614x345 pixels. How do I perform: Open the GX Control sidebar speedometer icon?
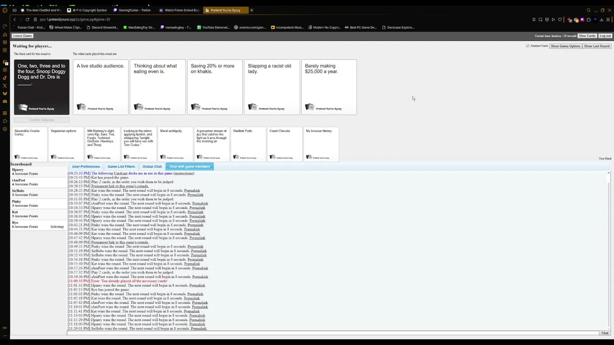point(5,26)
